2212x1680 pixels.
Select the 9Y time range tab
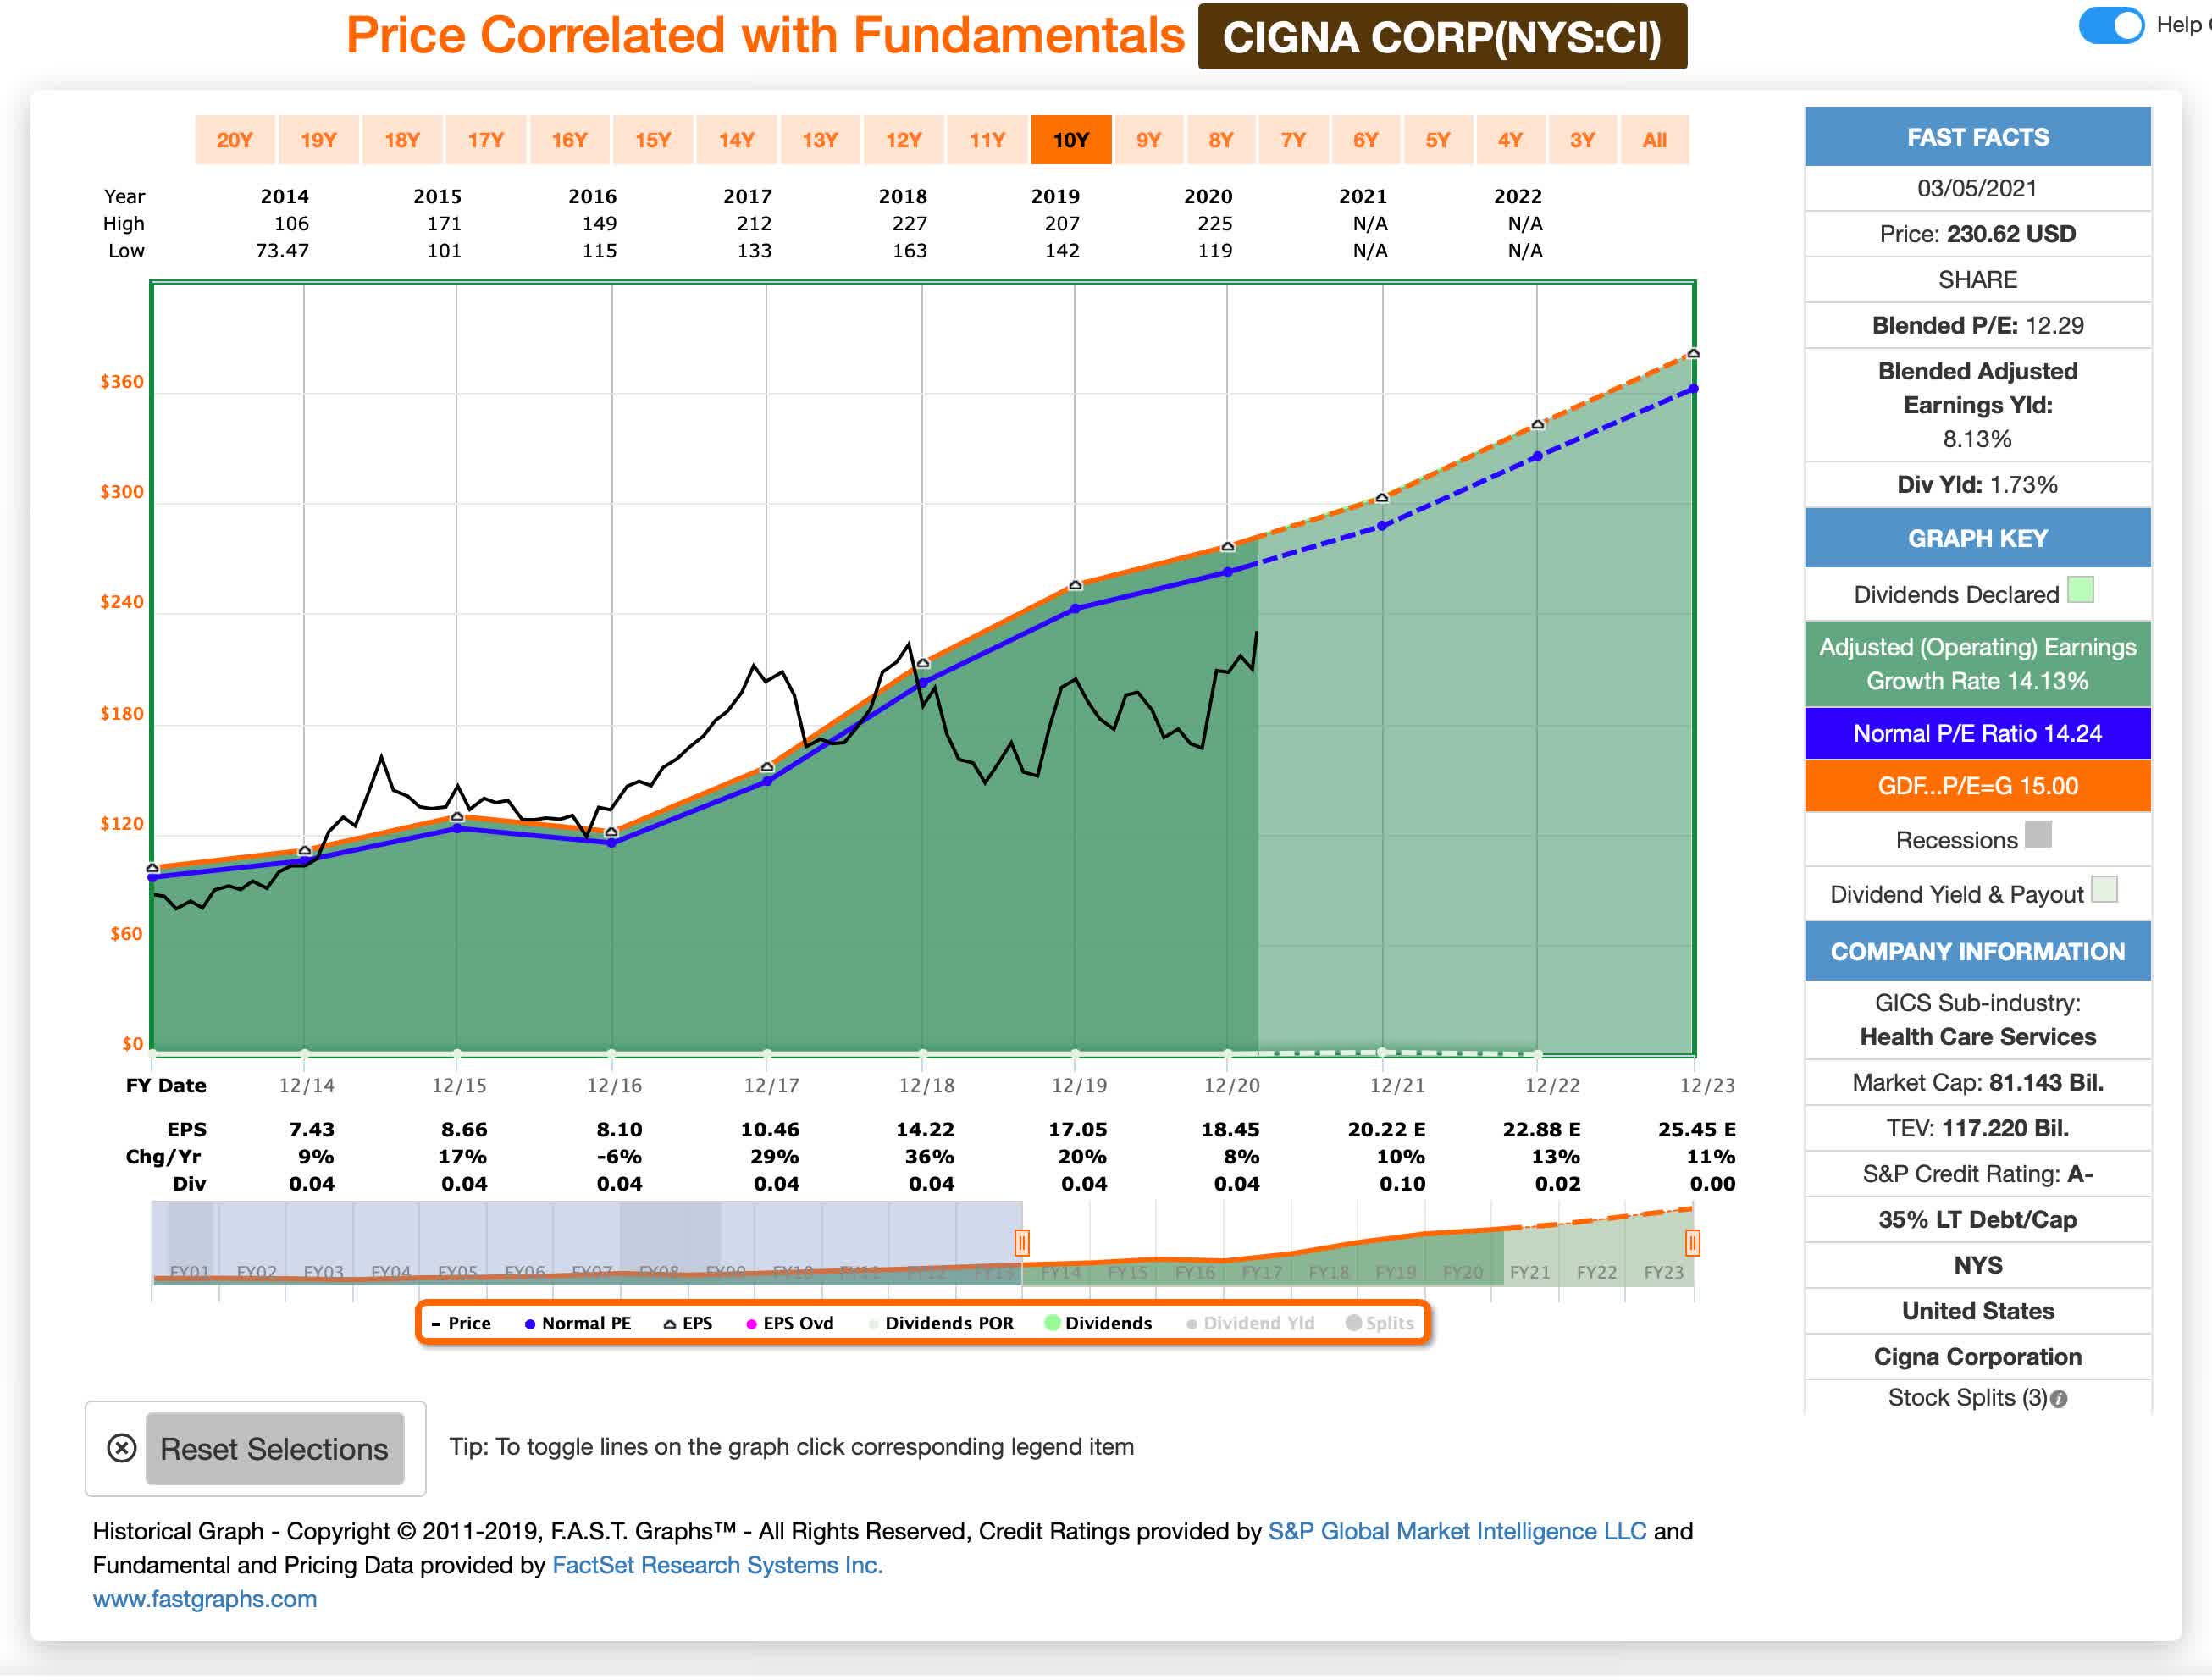(x=1149, y=140)
